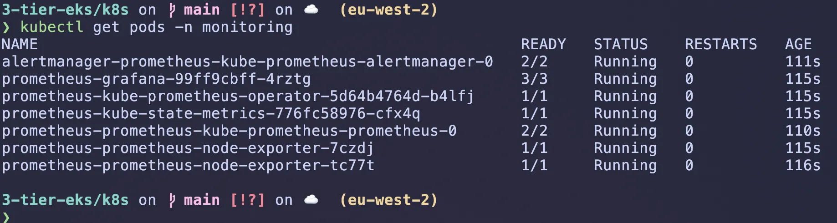The height and width of the screenshot is (223, 837).
Task: Select the alertmanager-prometheus-kube-prometheus-alertmanager-0 pod name
Action: (x=247, y=61)
